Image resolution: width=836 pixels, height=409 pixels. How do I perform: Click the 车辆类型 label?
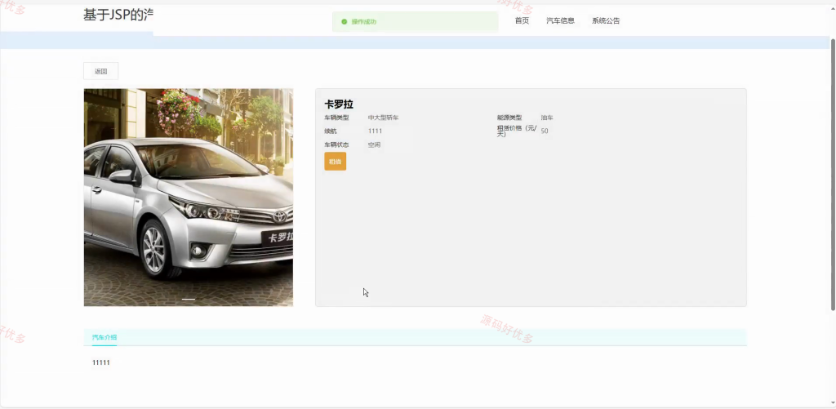pos(336,118)
